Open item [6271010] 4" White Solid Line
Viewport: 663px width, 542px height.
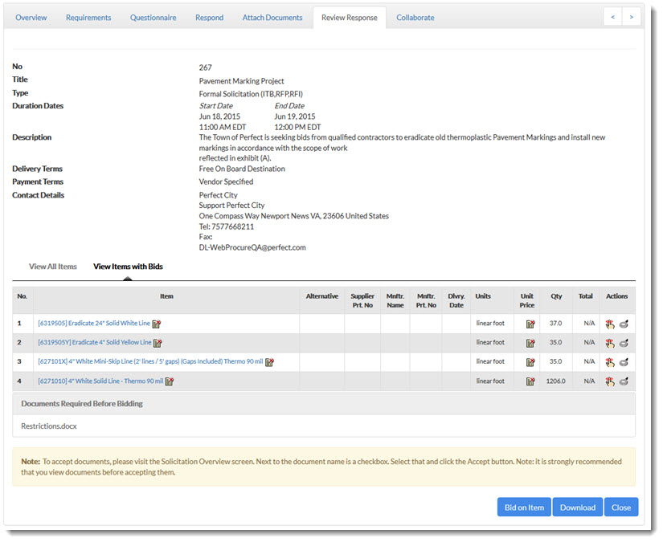point(100,381)
